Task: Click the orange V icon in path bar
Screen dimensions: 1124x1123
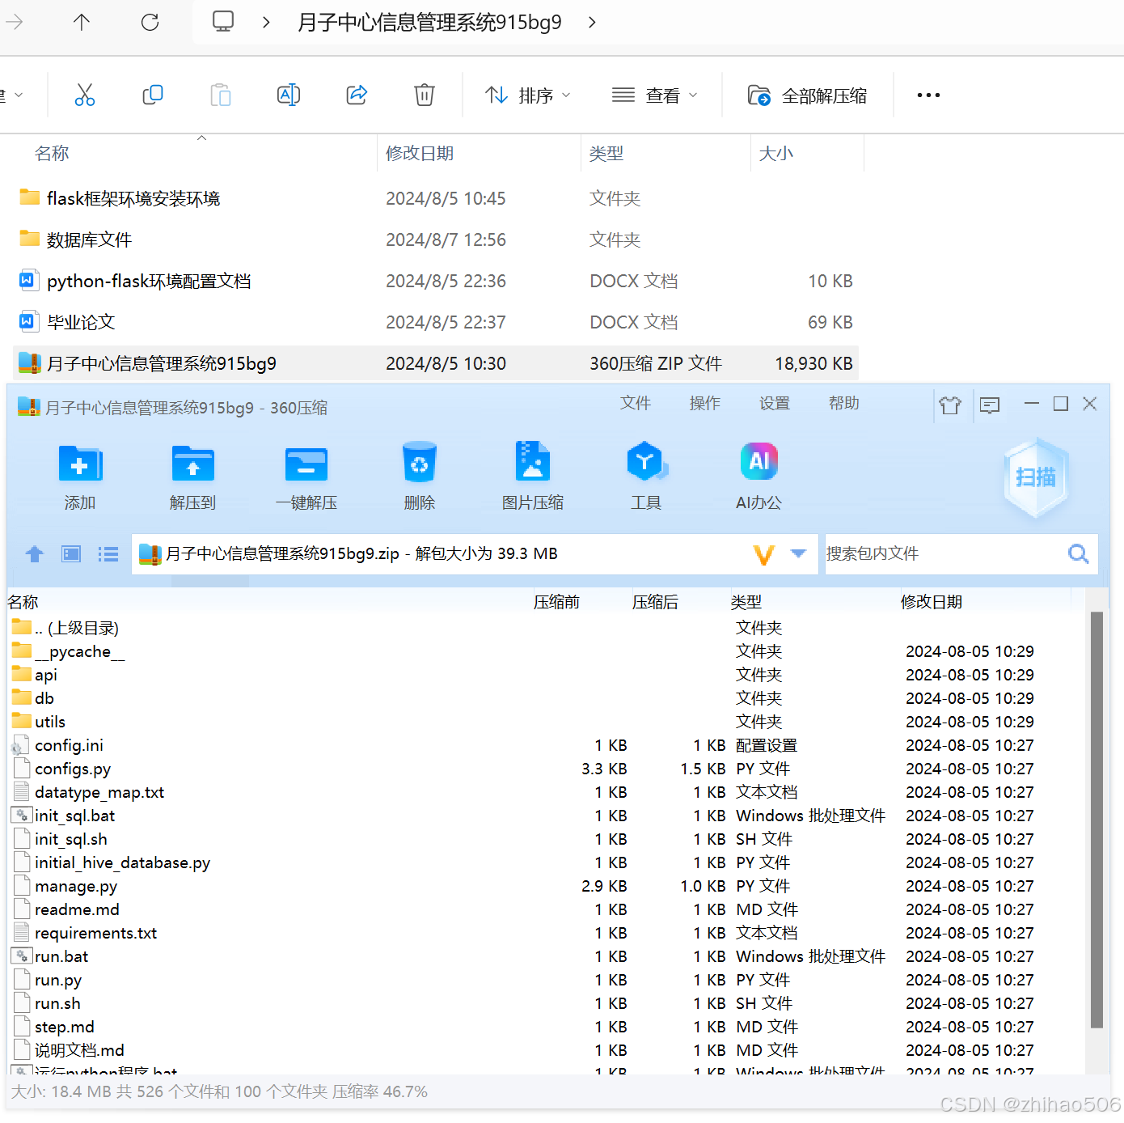Action: 763,554
